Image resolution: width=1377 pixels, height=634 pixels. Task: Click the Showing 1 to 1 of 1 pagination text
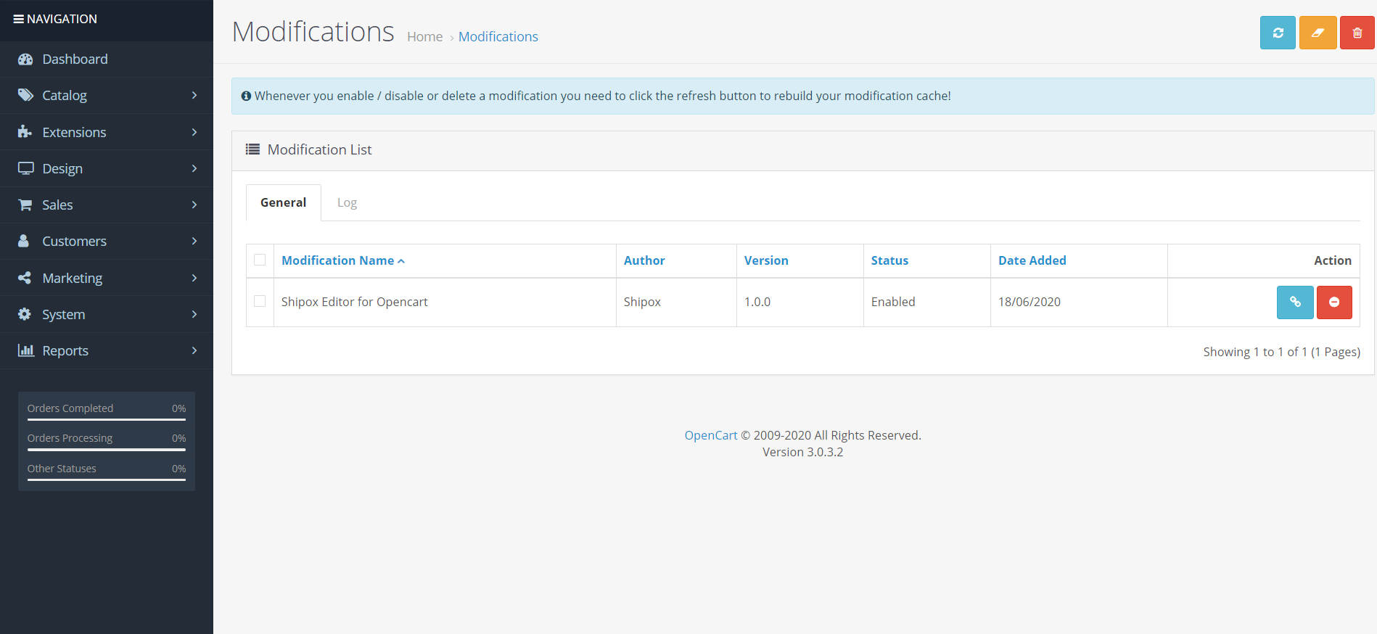(1282, 352)
